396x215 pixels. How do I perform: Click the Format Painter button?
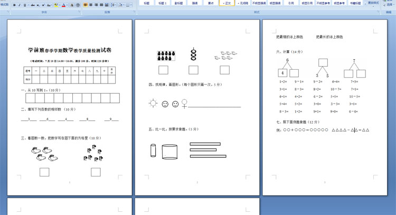[x=4, y=5]
